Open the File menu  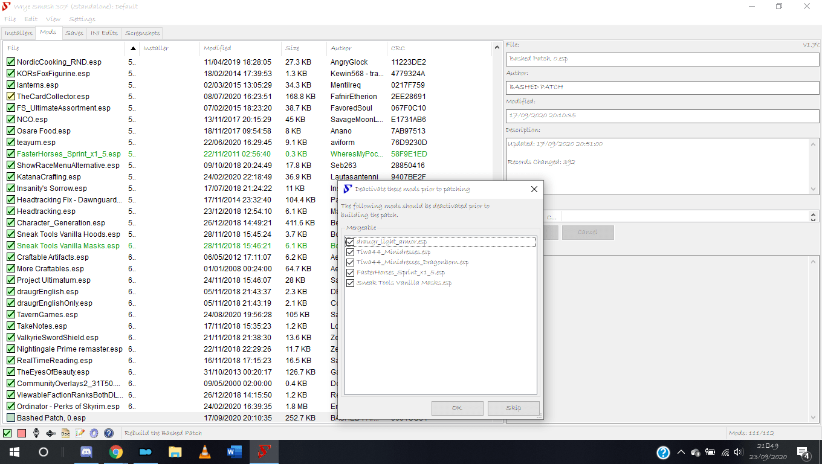click(10, 19)
